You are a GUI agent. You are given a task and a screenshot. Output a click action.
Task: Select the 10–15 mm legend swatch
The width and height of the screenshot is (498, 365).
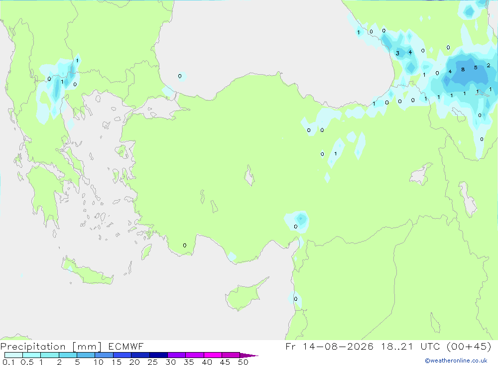pyautogui.click(x=104, y=355)
